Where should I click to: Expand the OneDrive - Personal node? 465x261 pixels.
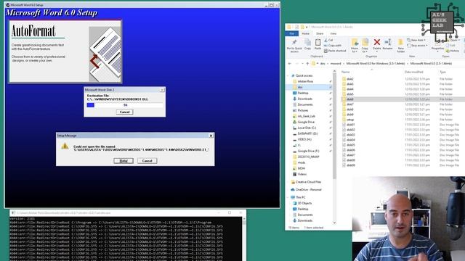[288, 190]
